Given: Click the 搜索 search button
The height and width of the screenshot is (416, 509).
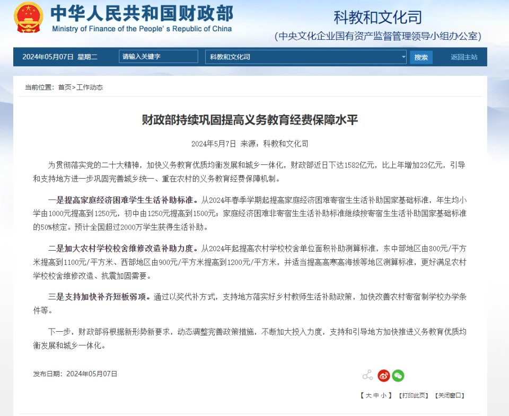Looking at the screenshot, I should tap(421, 57).
